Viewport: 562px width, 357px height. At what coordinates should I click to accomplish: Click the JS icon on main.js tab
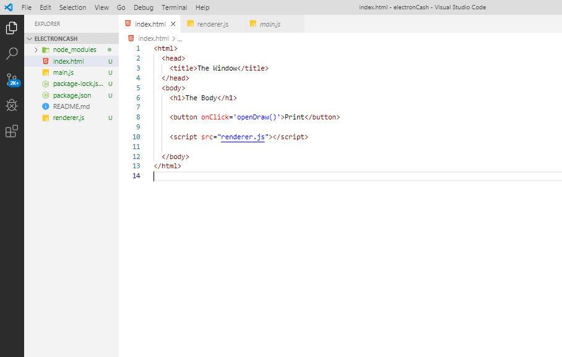[253, 24]
